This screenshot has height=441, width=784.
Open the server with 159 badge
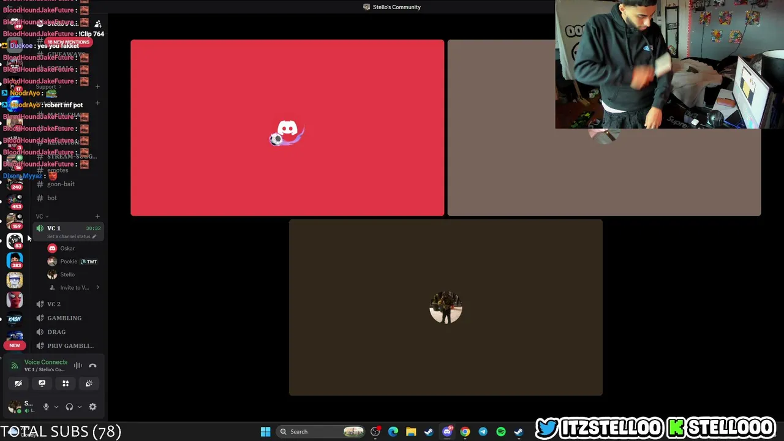click(15, 221)
